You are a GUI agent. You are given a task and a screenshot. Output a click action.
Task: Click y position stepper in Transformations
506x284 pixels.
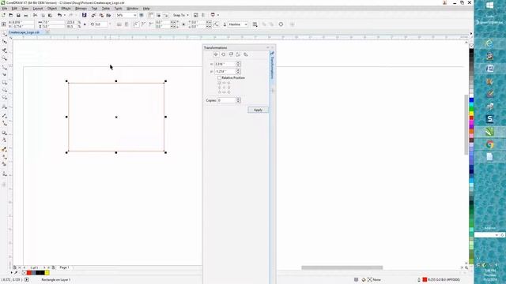pyautogui.click(x=238, y=72)
